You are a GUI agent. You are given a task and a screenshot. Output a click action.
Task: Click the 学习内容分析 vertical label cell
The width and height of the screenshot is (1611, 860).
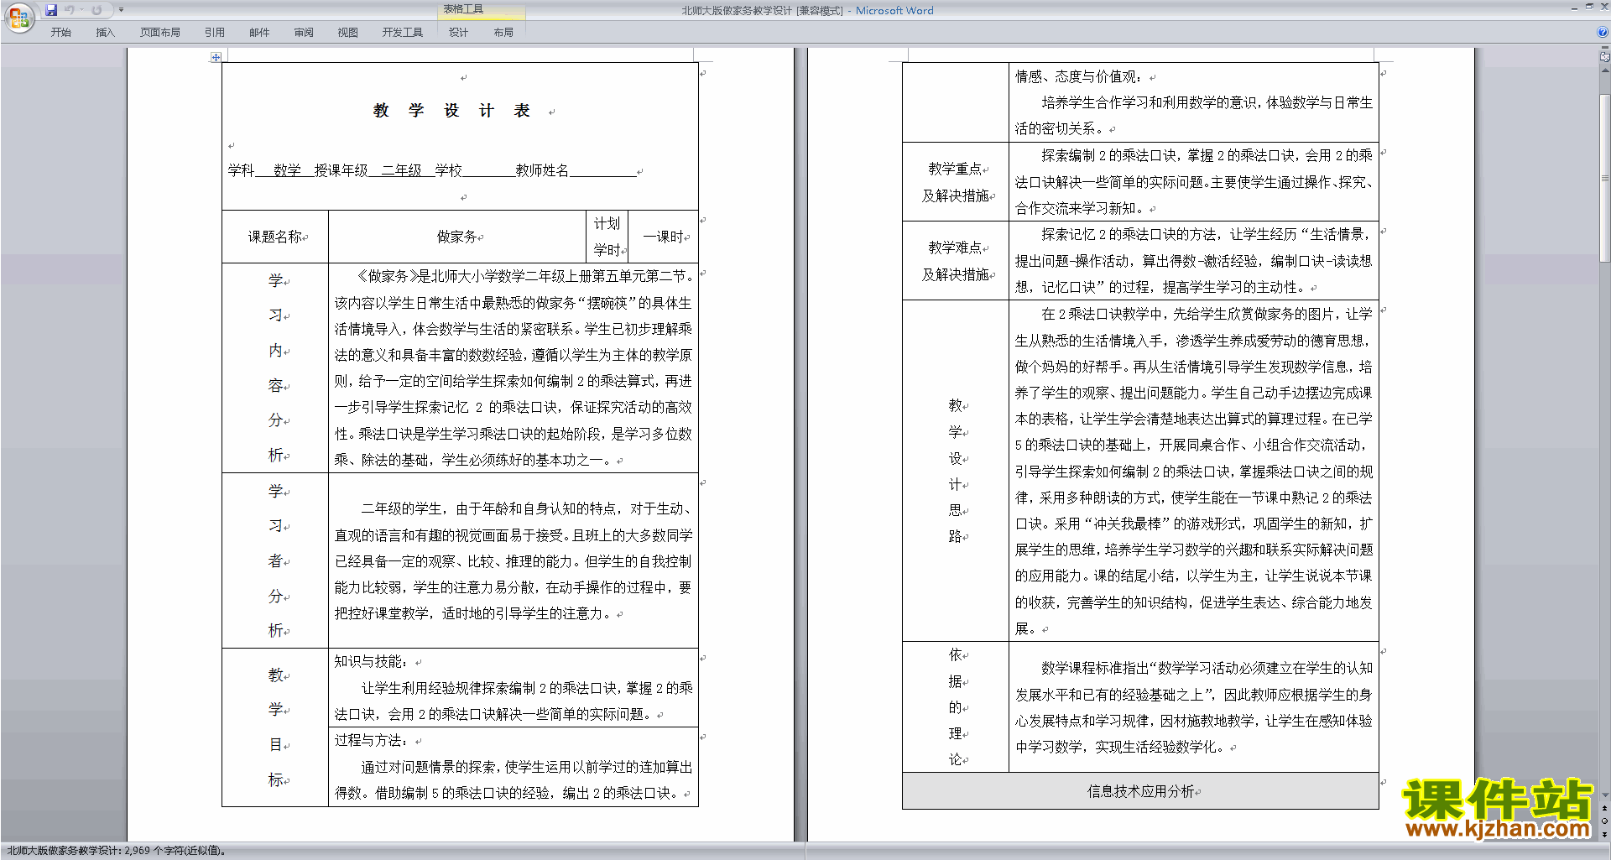(275, 367)
